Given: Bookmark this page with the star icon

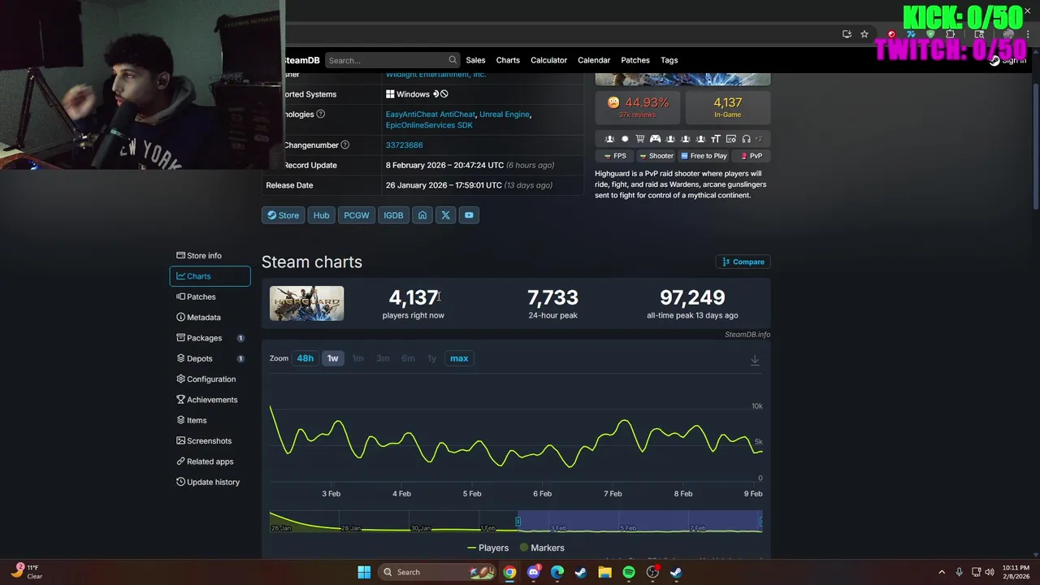Looking at the screenshot, I should [x=864, y=34].
